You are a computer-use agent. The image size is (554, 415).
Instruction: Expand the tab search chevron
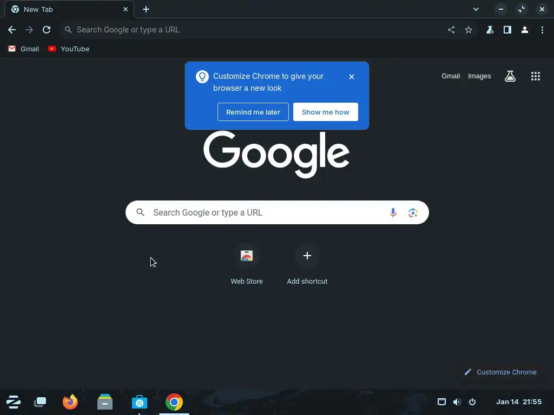click(x=476, y=9)
